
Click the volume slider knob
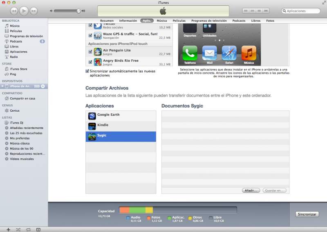coord(78,11)
